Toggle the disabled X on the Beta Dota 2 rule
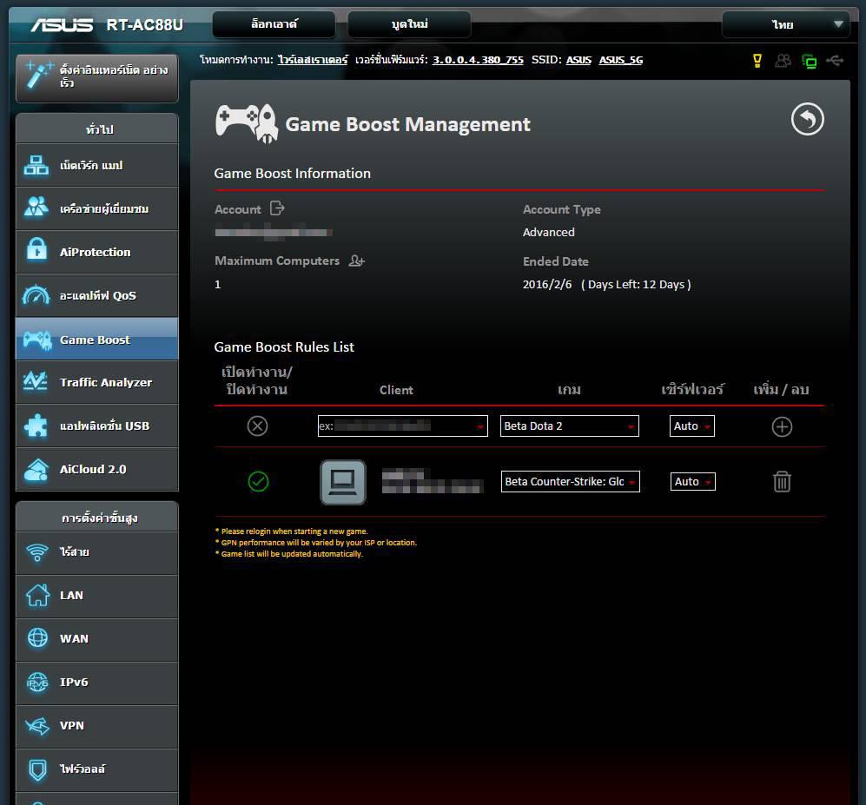Viewport: 866px width, 805px height. tap(257, 426)
